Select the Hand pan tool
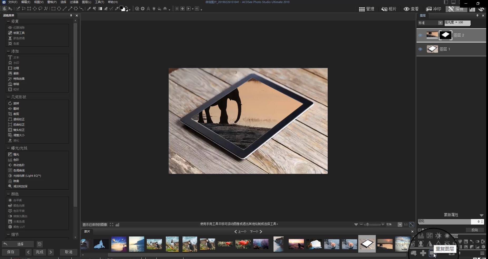 pos(5,9)
